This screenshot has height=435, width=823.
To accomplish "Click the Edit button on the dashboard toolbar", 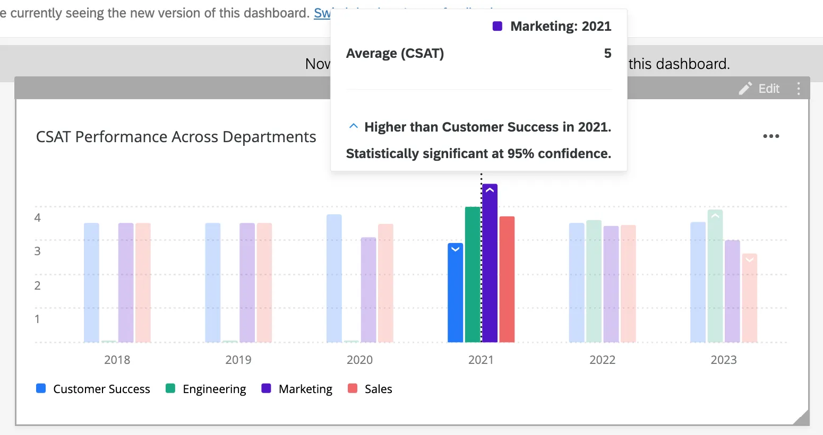I will coord(768,88).
